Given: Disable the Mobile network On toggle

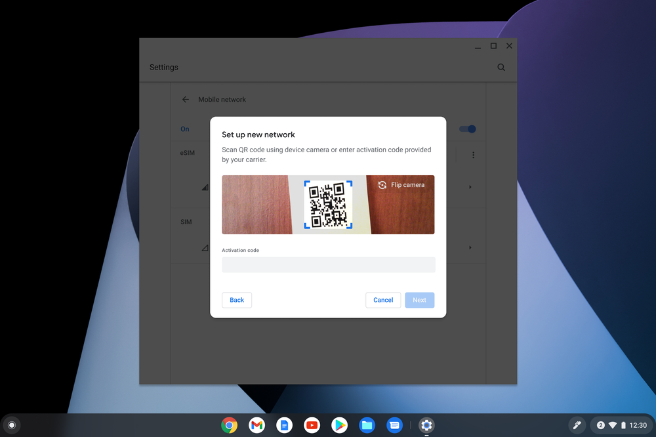Looking at the screenshot, I should click(x=467, y=129).
